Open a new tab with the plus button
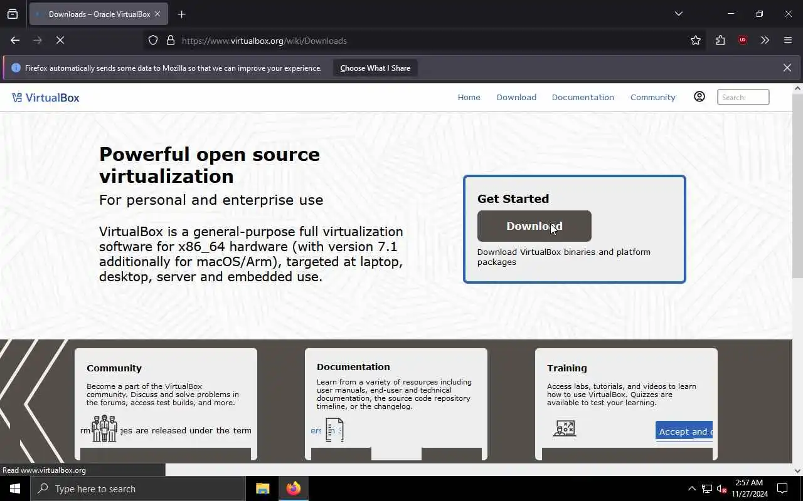This screenshot has width=803, height=501. click(x=181, y=14)
